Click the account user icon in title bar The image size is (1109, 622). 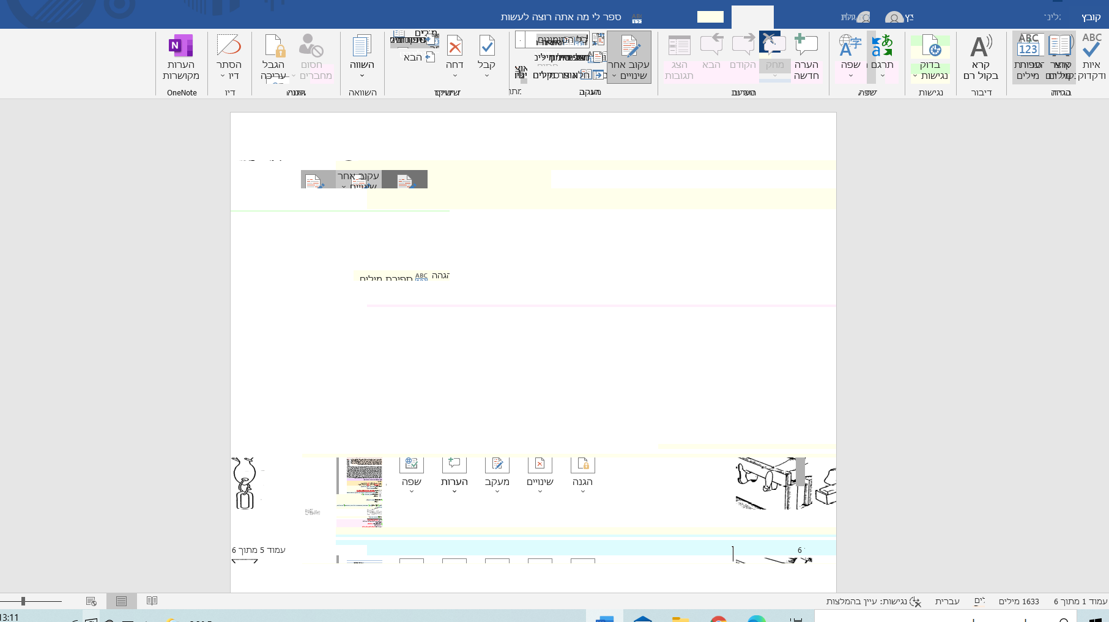coord(894,17)
